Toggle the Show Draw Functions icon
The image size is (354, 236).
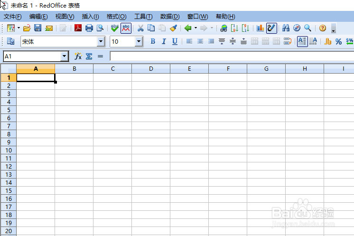(271, 28)
